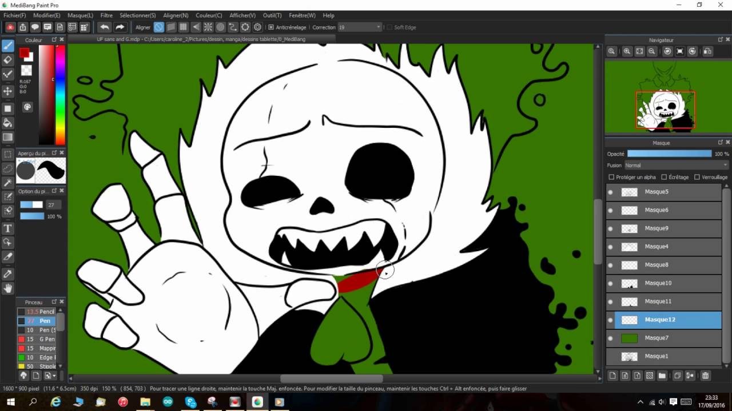Click the rainbow hue strip
Viewport: 732px width, 411px height.
pos(60,95)
